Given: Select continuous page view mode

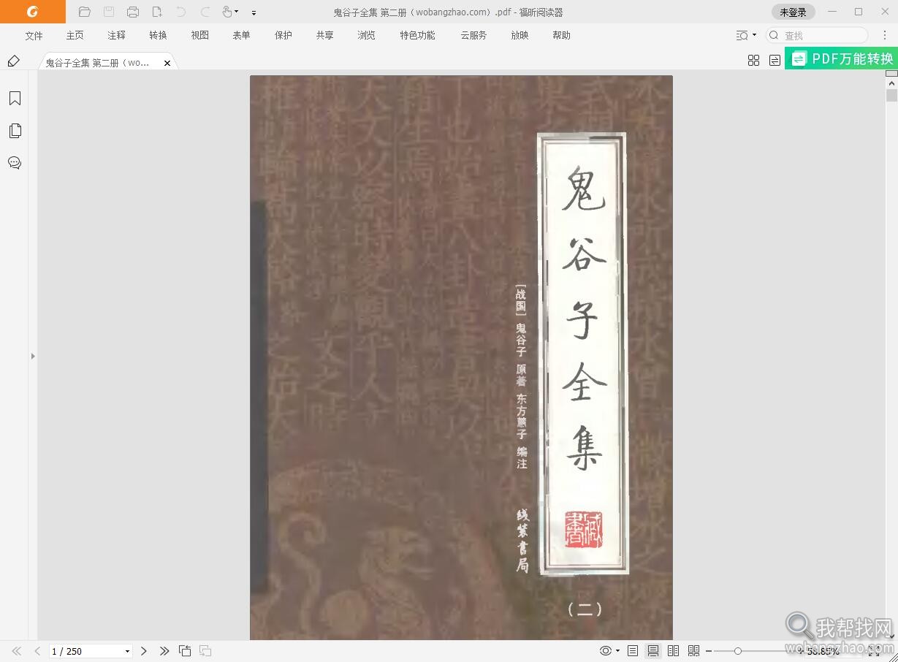Looking at the screenshot, I should coord(653,651).
